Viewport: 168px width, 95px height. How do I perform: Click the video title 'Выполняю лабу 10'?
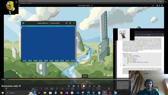(11, 86)
